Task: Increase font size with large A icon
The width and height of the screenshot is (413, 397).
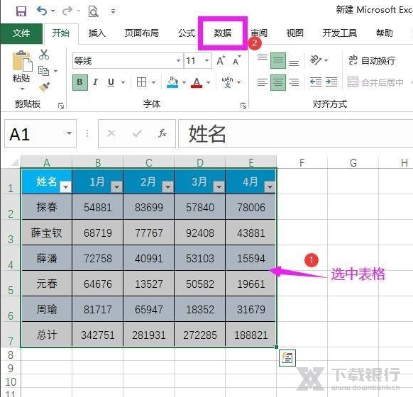Action: tap(221, 60)
